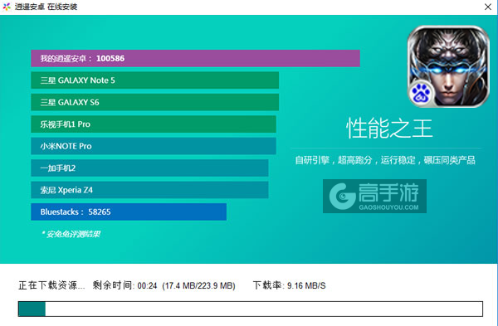
Task: Click the 下载率 9.16 MB/S readout
Action: (x=290, y=285)
